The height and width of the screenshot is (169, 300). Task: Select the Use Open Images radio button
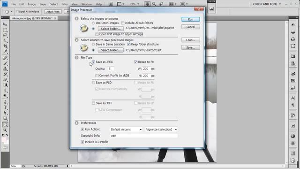click(x=93, y=23)
